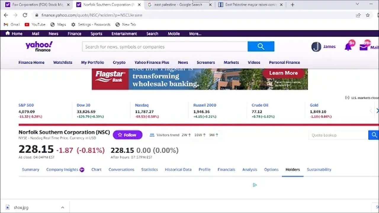Viewport: 379px width, 213px height.
Task: Go to Yahoo Home in top bar
Action: click(x=14, y=33)
